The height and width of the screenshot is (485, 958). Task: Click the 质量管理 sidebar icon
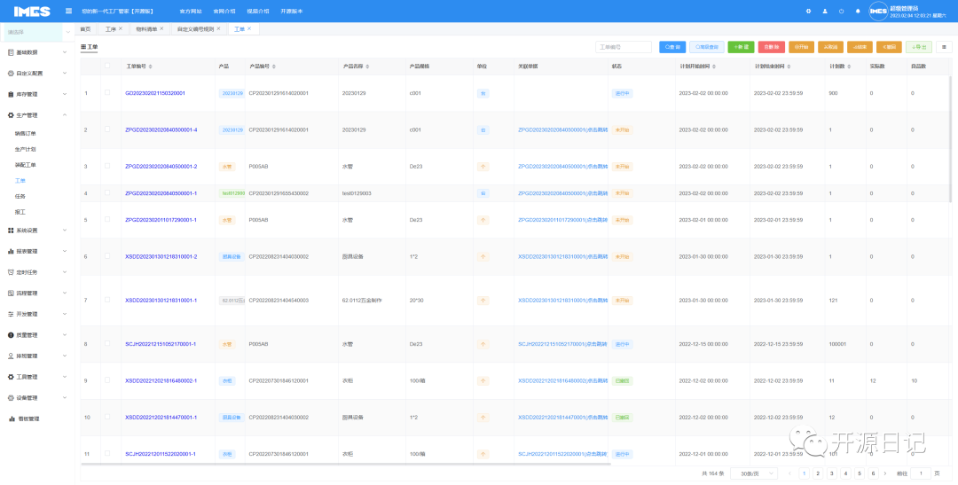click(x=11, y=335)
